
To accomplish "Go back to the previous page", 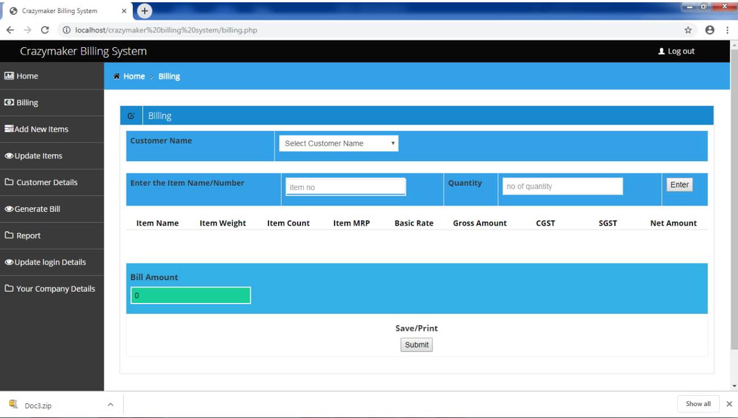I will coord(10,30).
